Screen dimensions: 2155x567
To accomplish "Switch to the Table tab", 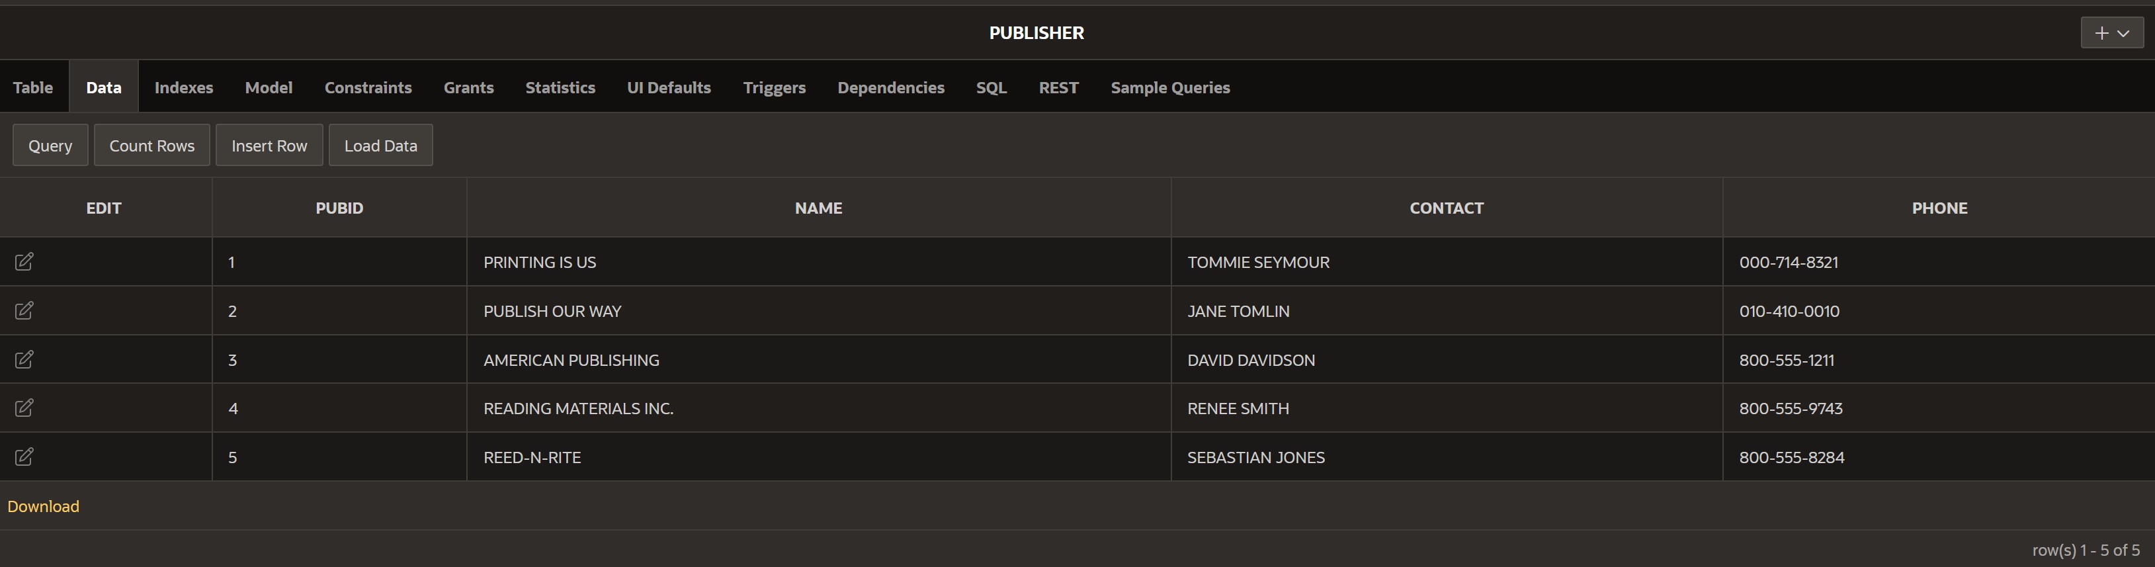I will (x=32, y=87).
